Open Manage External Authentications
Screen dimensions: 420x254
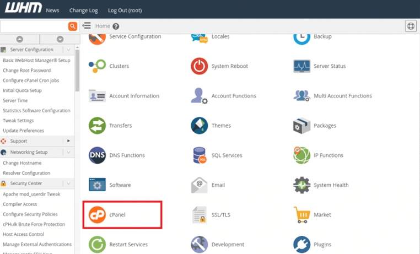coord(37,245)
